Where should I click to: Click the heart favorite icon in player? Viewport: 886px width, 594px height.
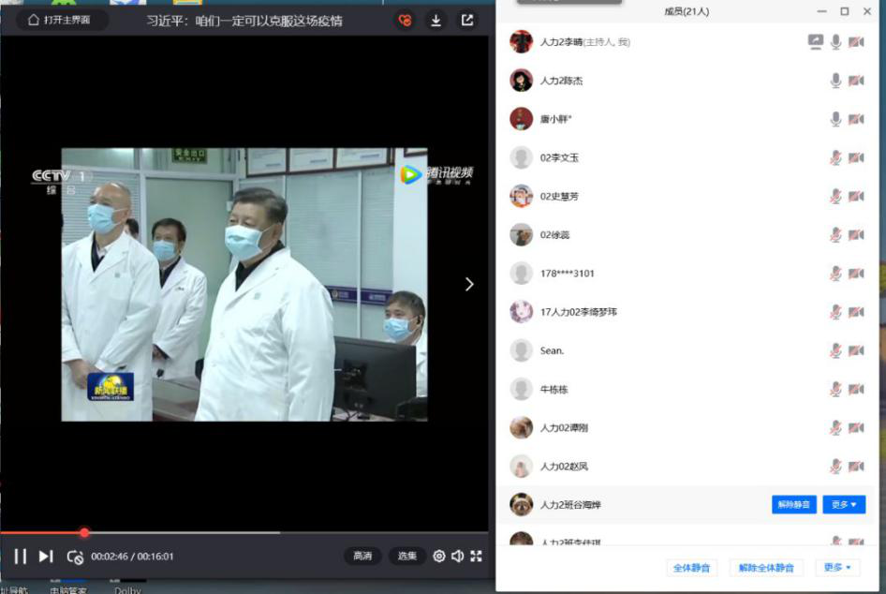coord(405,20)
